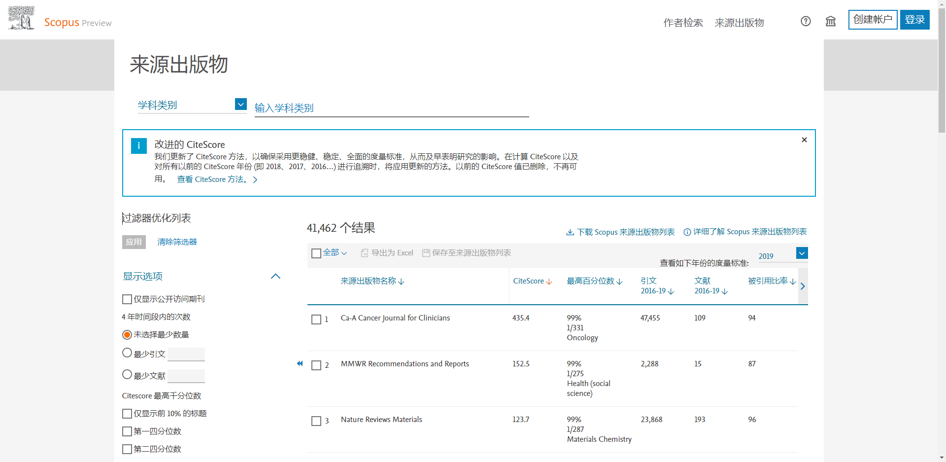This screenshot has height=462, width=946.
Task: Click the minimum citations input box
Action: 186,354
